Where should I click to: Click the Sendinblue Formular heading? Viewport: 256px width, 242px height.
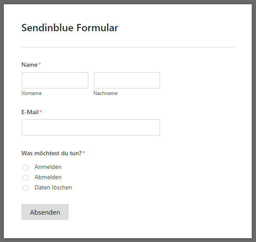[70, 28]
